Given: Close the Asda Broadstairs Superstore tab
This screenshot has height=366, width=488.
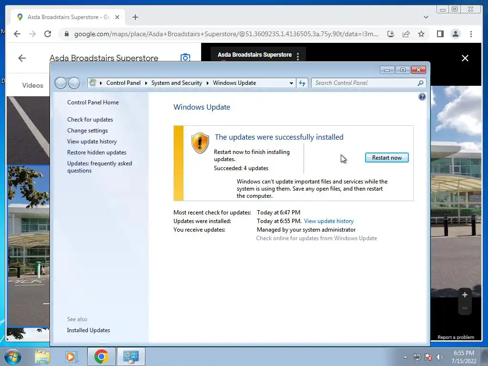Looking at the screenshot, I should click(117, 17).
